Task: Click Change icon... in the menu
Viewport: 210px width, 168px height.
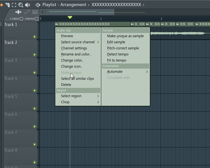Action: pos(78,66)
